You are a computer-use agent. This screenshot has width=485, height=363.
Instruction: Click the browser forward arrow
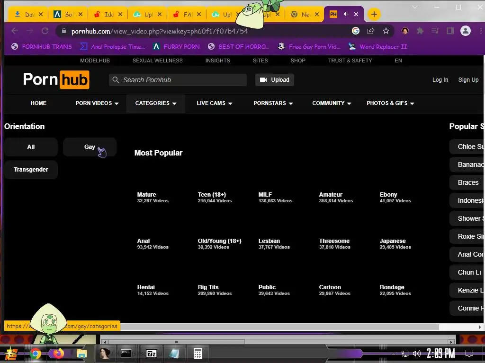(30, 31)
